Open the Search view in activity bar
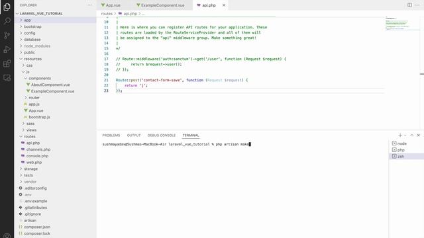Viewport: 424px width, 238px height. pos(7,20)
